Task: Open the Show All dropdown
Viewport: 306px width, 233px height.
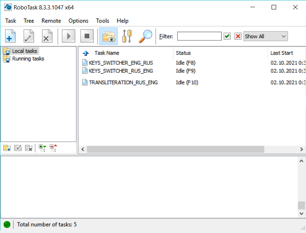Action: [266, 36]
